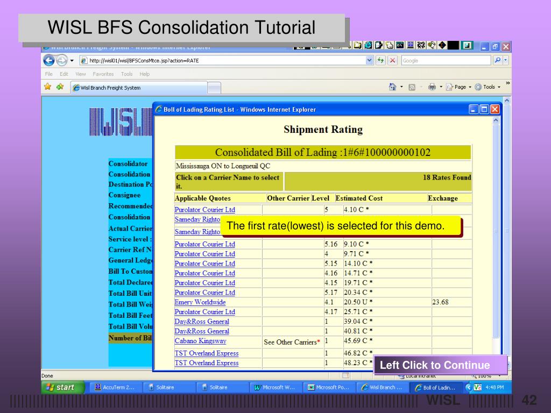Select TST Overland Express at 48.23 C

pyautogui.click(x=206, y=363)
